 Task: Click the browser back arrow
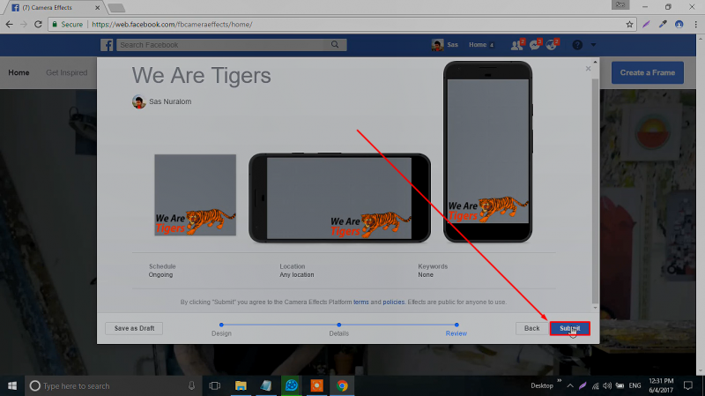[10, 25]
